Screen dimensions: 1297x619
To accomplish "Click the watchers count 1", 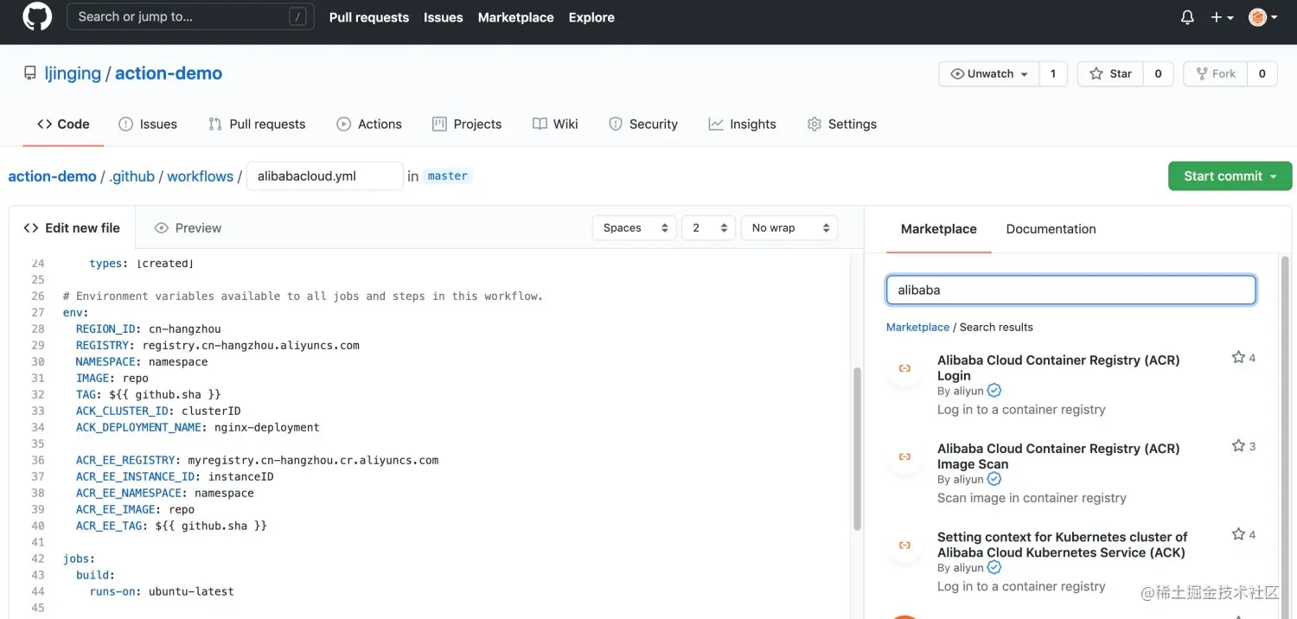I will [x=1052, y=74].
